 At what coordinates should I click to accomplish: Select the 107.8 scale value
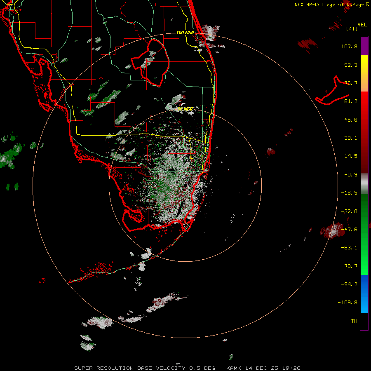point(349,46)
